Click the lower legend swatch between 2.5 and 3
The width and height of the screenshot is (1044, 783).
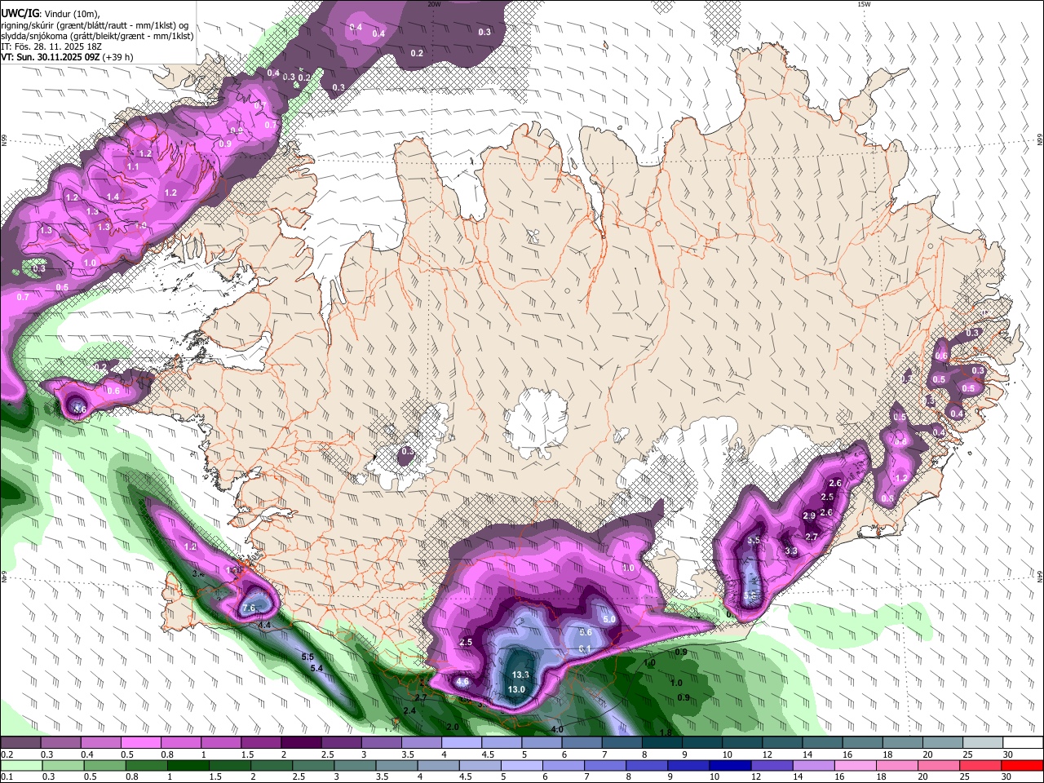tap(313, 765)
